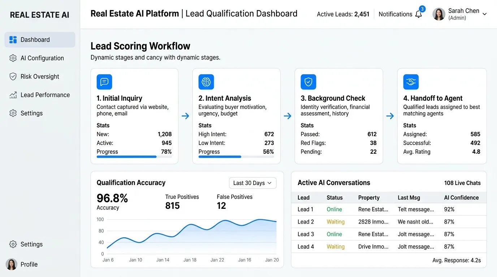Click the Lead Performance chart icon
The height and width of the screenshot is (277, 497).
click(13, 95)
